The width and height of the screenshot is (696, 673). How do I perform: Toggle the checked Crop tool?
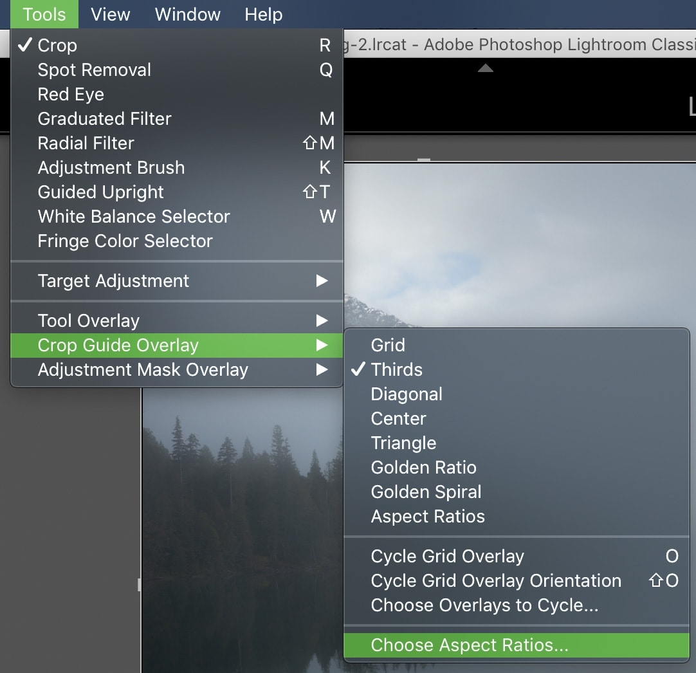point(177,45)
